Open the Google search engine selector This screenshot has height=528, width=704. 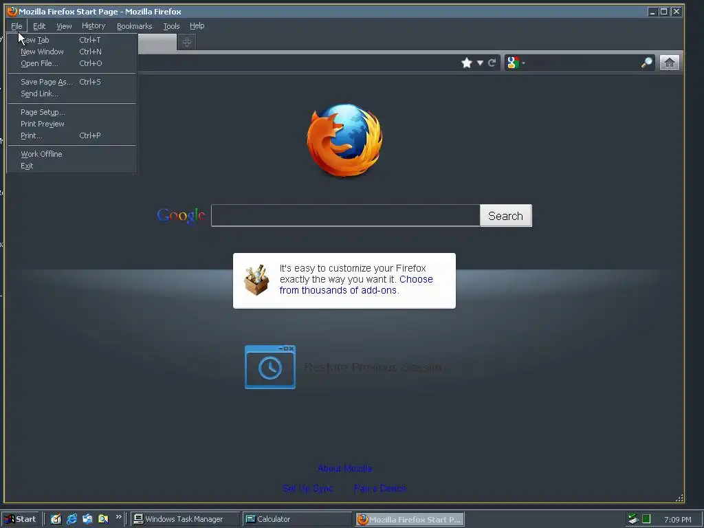516,63
